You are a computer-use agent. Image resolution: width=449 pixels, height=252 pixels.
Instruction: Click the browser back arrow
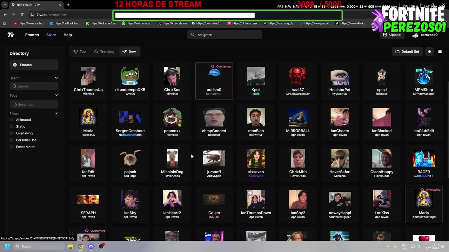coord(5,15)
